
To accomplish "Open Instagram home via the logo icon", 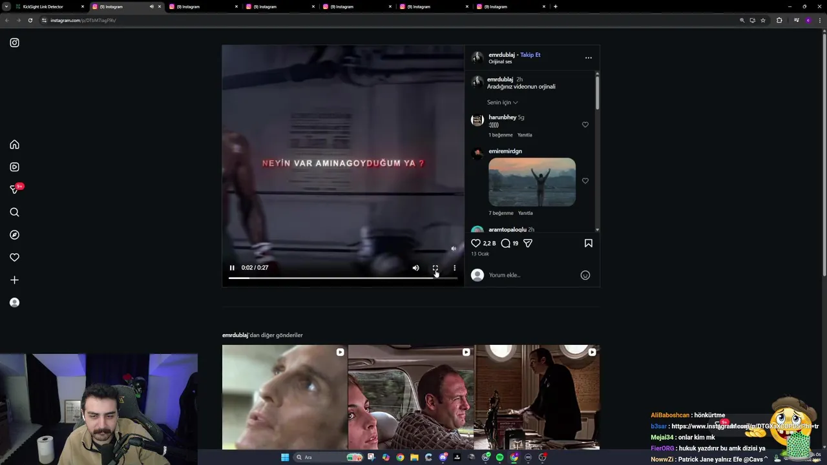I will click(x=14, y=43).
